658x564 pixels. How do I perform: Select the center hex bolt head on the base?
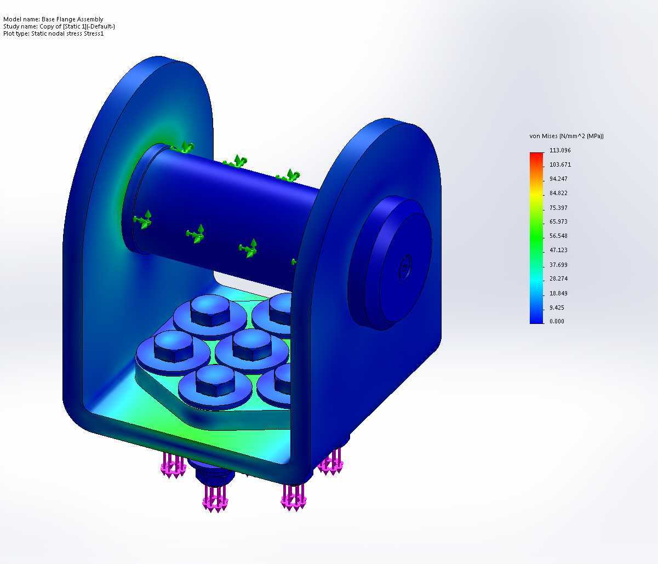click(x=251, y=345)
